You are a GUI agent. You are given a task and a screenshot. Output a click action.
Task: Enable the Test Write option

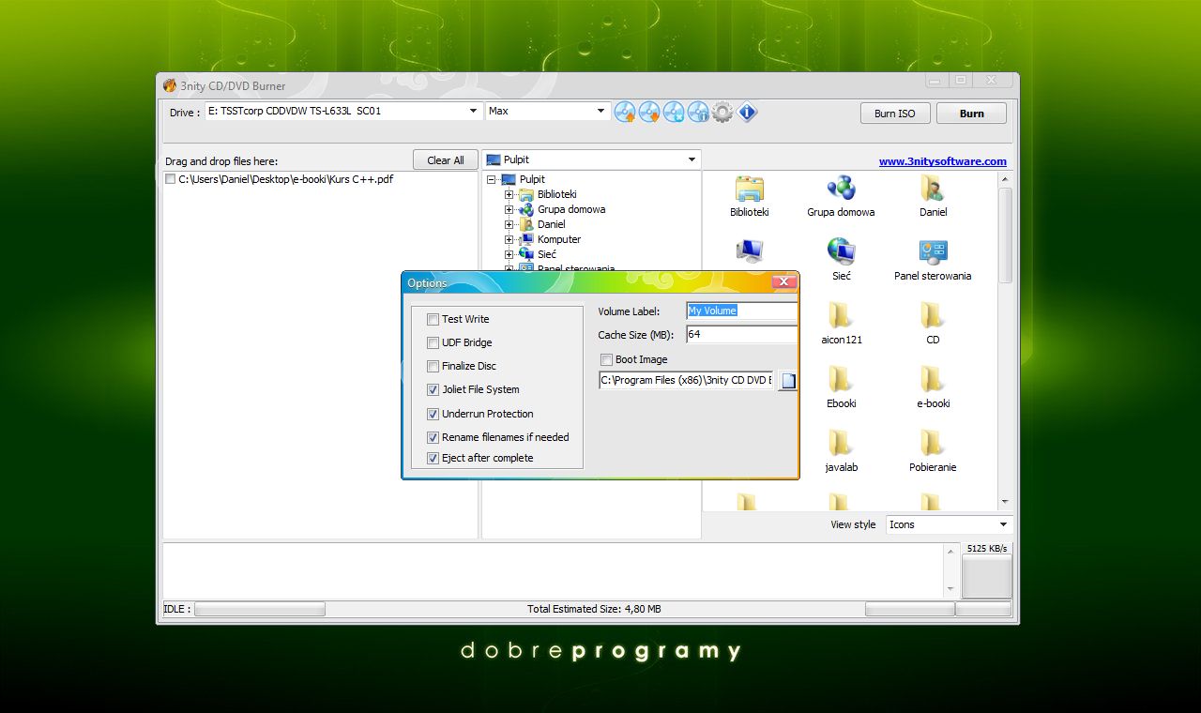click(433, 319)
